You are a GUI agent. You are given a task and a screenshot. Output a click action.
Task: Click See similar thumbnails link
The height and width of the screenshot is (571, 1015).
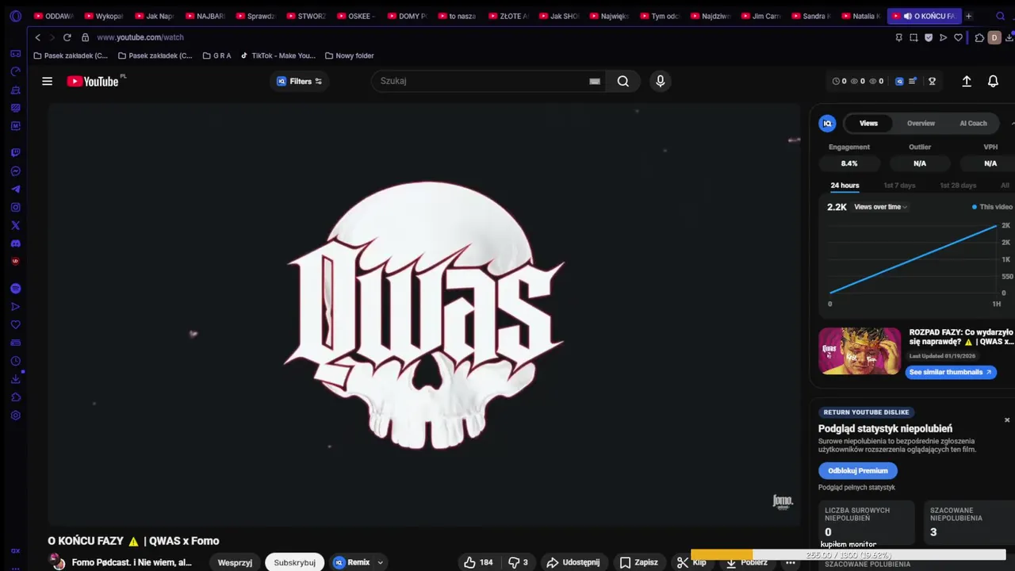[950, 372]
